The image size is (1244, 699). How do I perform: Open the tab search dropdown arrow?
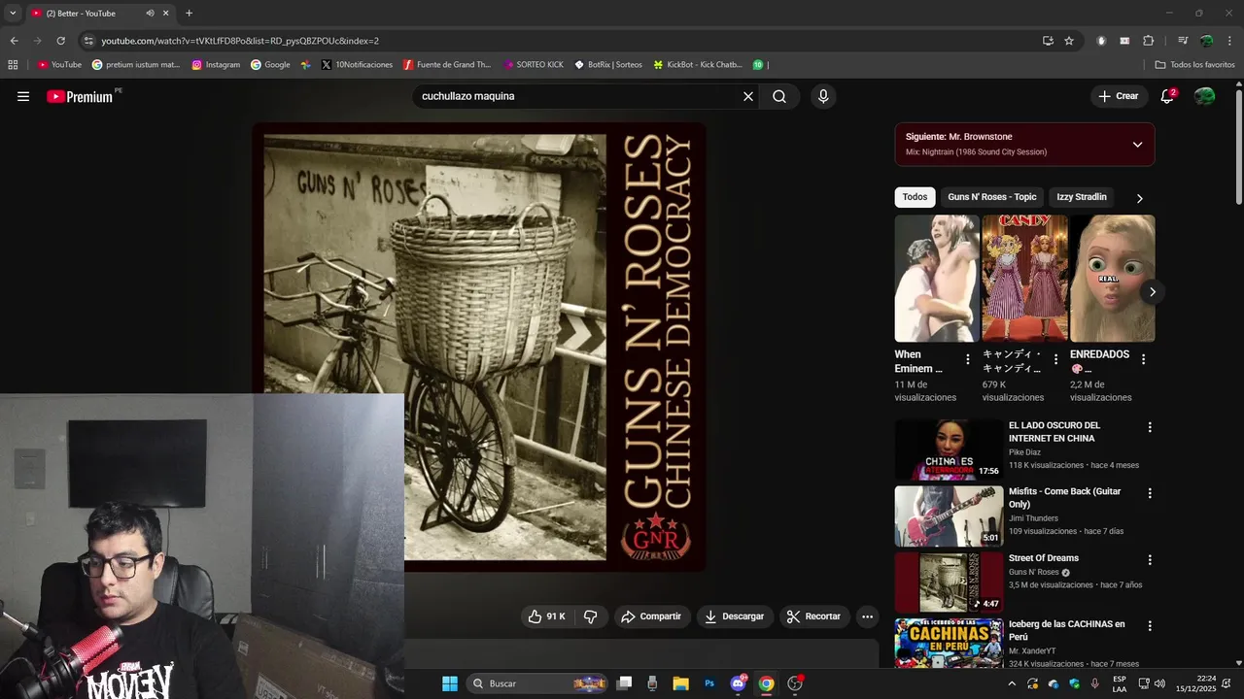click(x=13, y=14)
